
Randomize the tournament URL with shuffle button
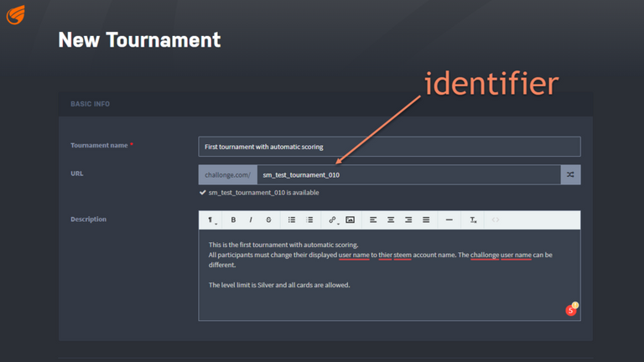click(x=570, y=174)
